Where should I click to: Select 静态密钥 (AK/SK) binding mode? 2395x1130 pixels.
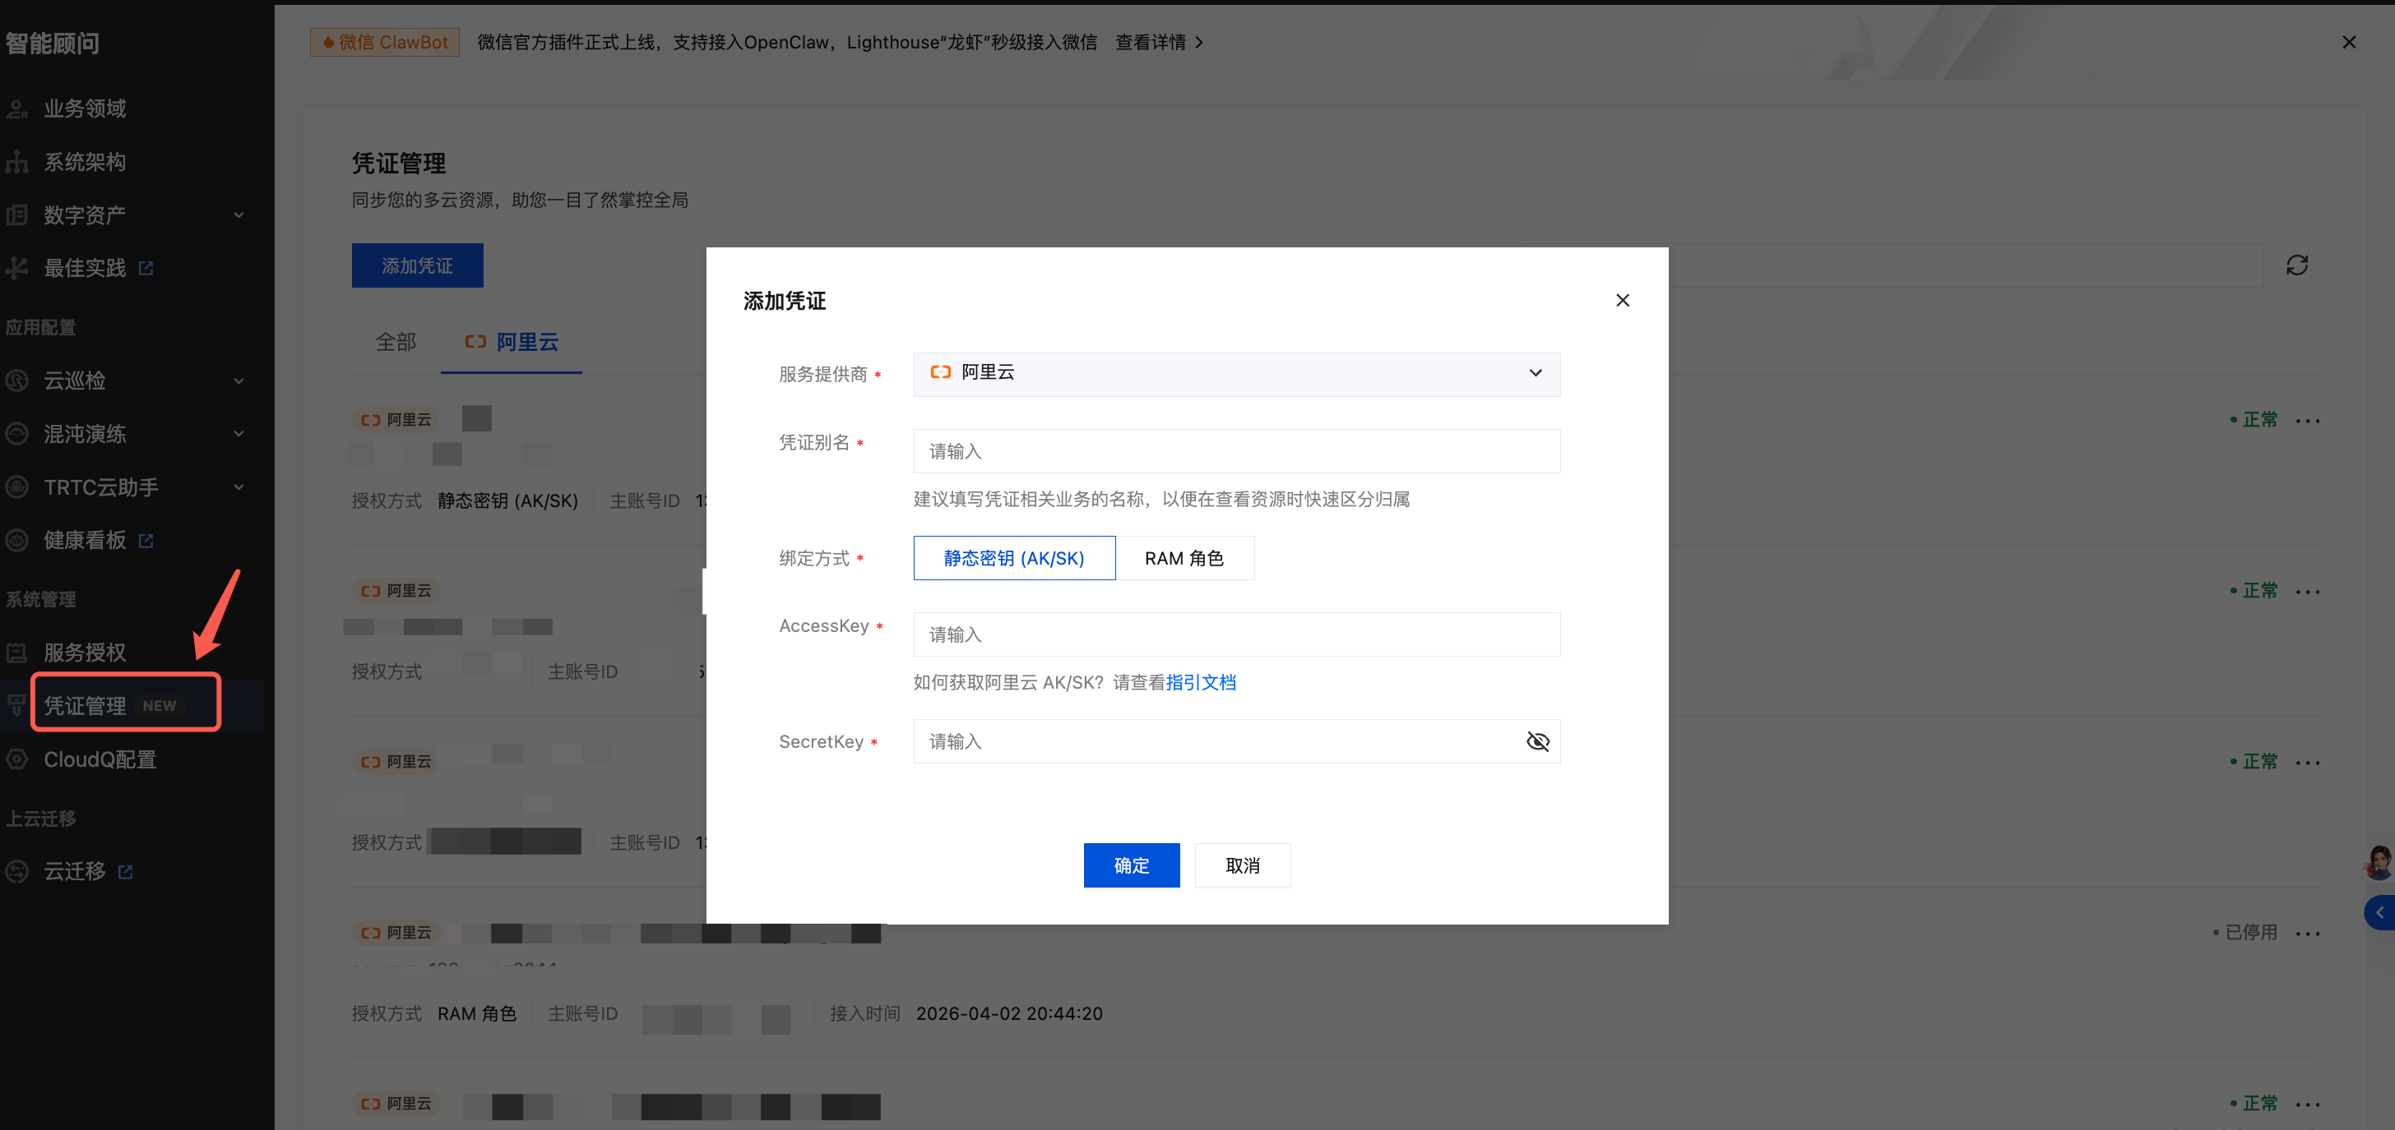(x=1013, y=557)
